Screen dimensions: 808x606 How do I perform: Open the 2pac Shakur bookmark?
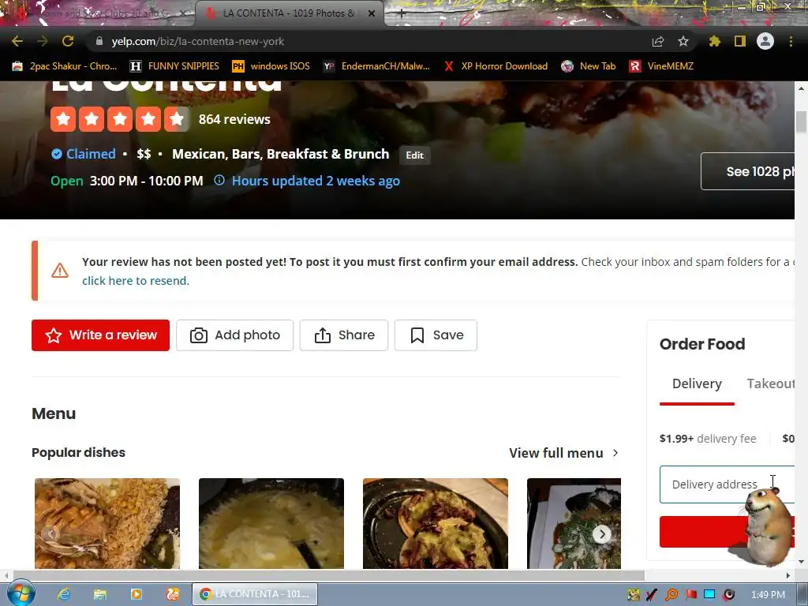click(65, 66)
